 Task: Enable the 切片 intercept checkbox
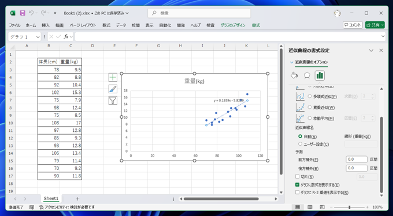point(297,177)
